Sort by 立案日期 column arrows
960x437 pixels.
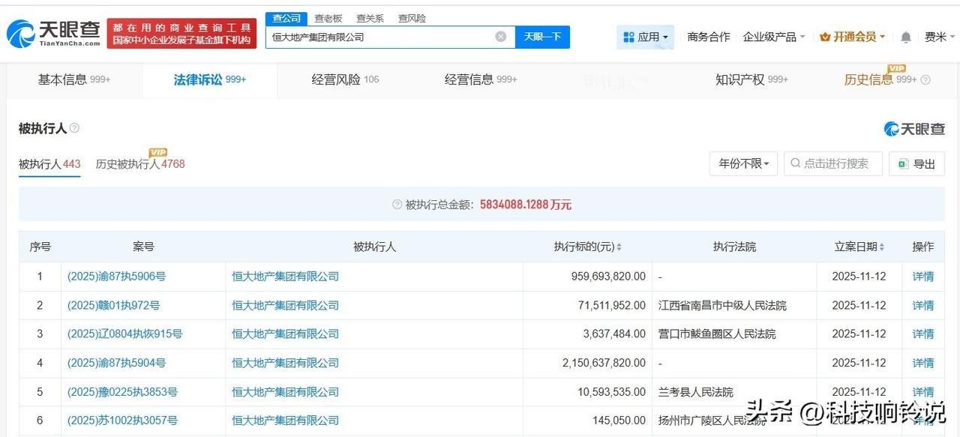[x=881, y=247]
